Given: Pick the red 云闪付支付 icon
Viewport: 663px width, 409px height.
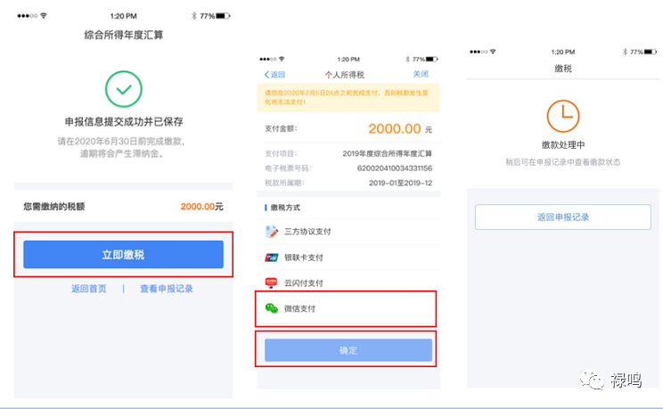Looking at the screenshot, I should click(x=272, y=282).
